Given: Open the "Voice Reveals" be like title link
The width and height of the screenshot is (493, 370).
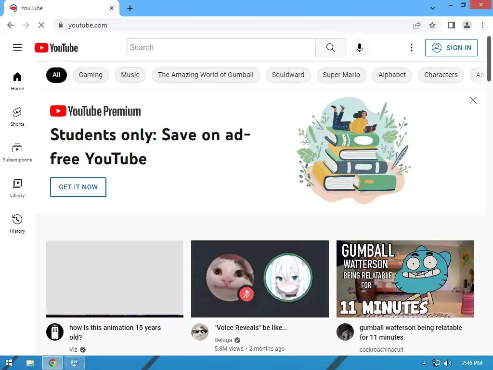Looking at the screenshot, I should (251, 328).
